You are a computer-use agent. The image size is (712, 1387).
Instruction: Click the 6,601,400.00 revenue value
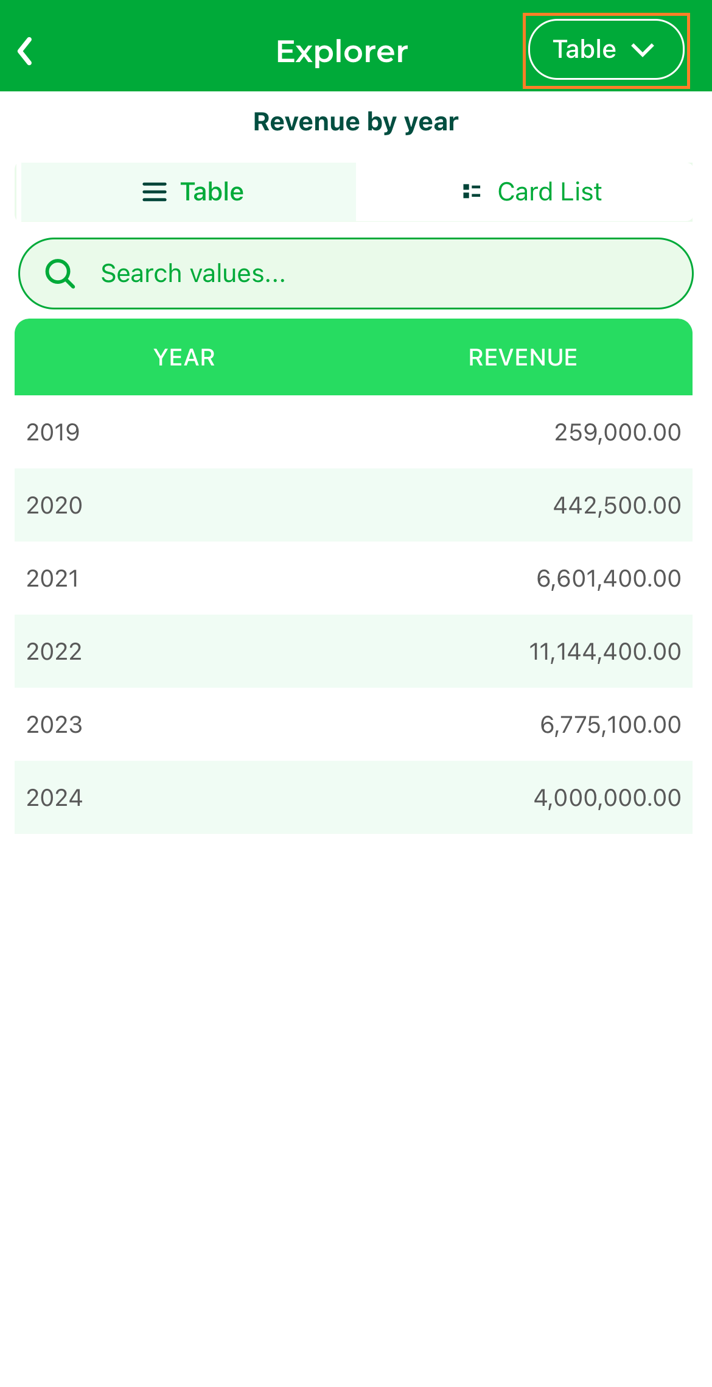(x=609, y=579)
